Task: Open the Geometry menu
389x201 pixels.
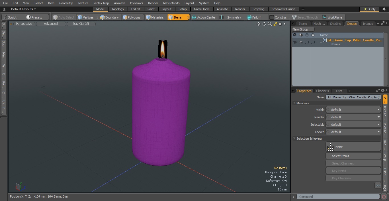Action: (66, 3)
